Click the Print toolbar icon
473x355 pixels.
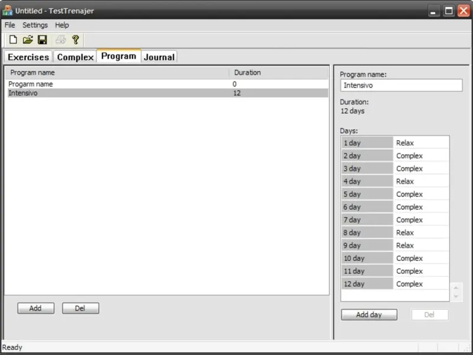[x=61, y=40]
